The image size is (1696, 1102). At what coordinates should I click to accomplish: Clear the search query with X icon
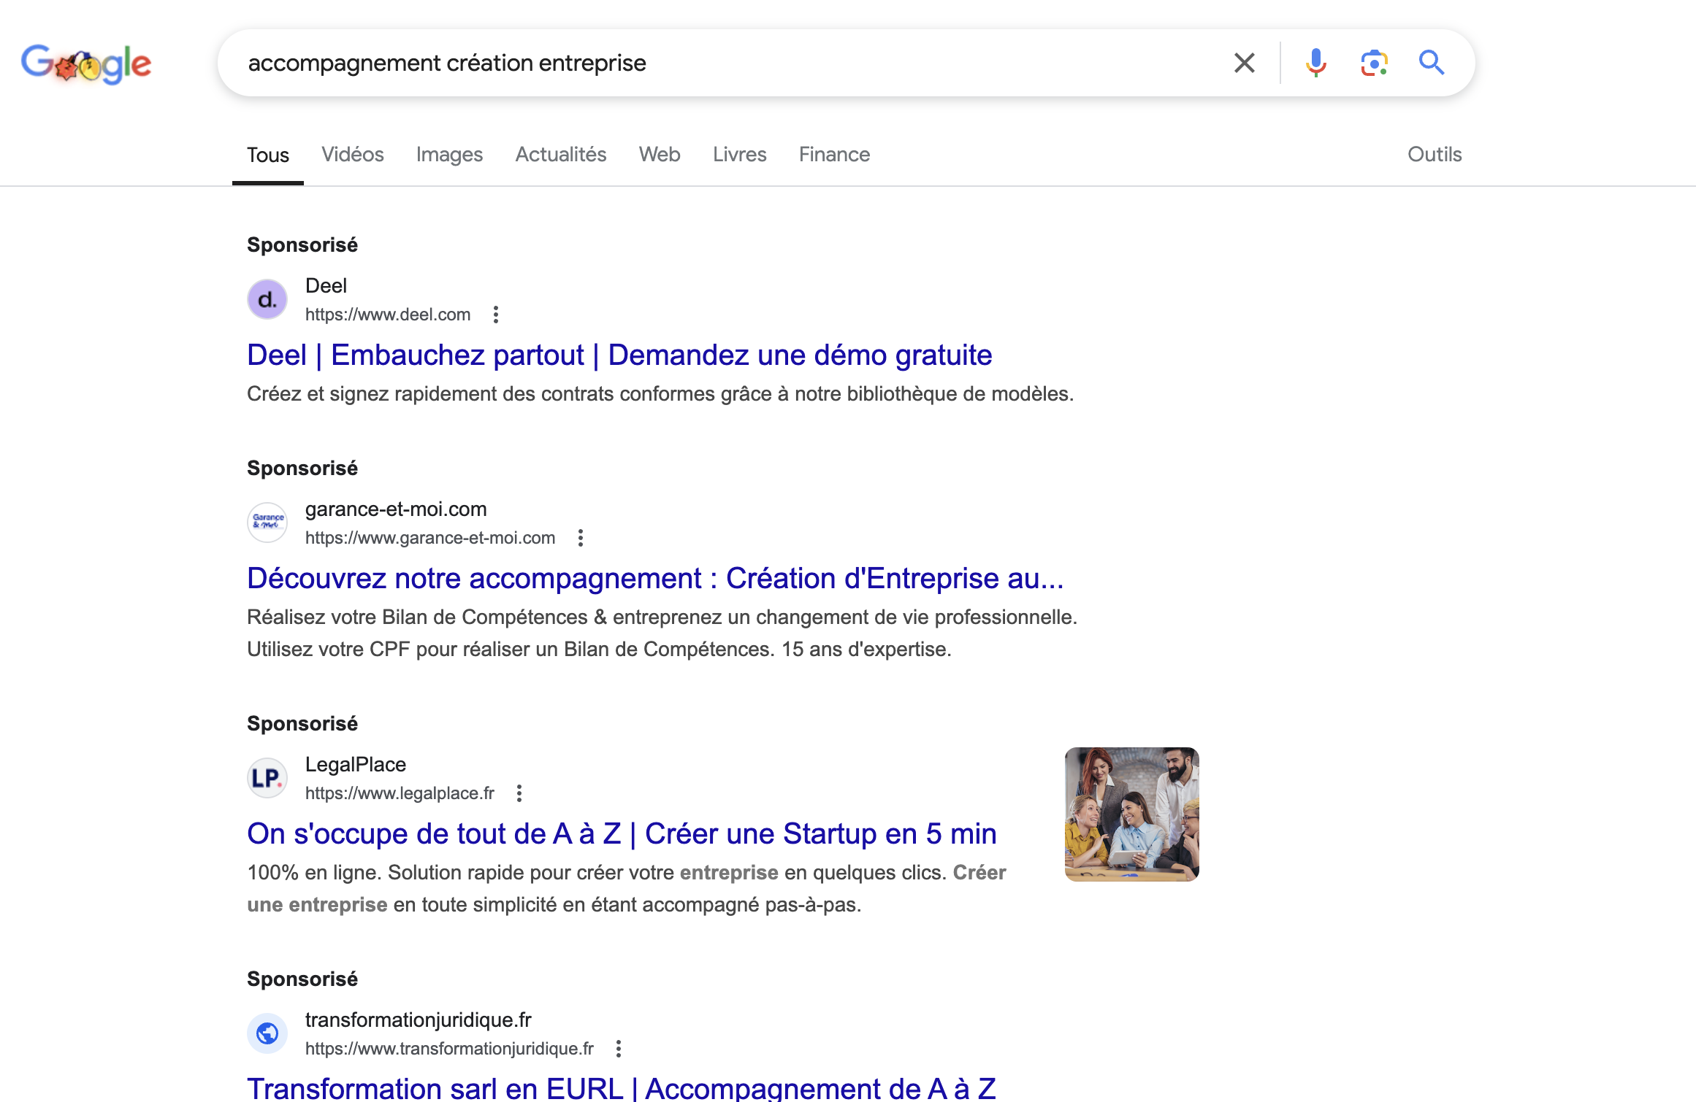coord(1245,63)
